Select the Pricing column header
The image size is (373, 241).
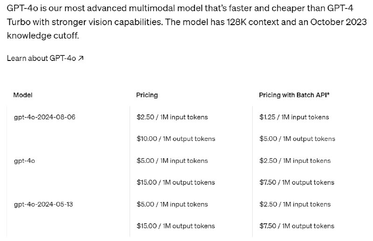point(147,95)
